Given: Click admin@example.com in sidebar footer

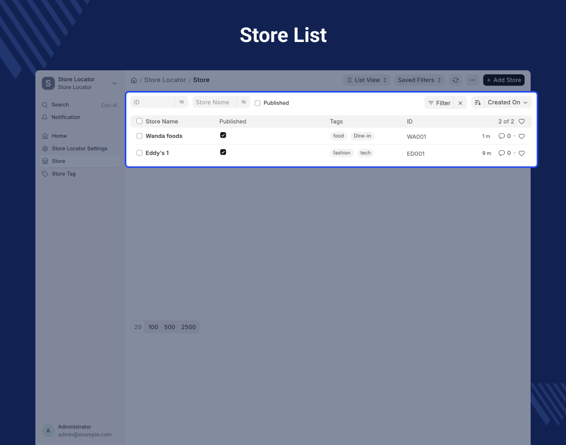Looking at the screenshot, I should [x=85, y=435].
